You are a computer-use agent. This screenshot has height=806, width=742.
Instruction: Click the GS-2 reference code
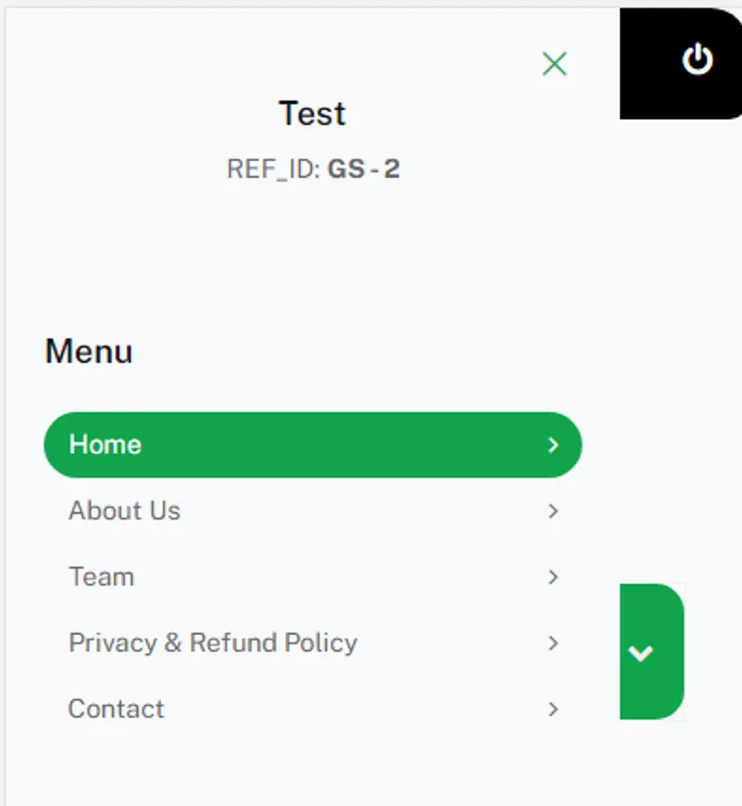click(364, 169)
